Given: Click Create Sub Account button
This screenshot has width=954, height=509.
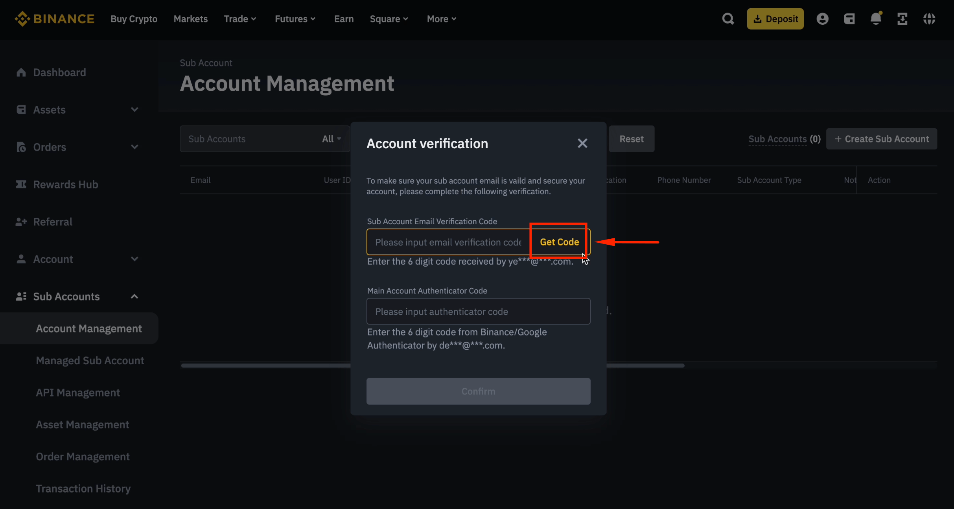Looking at the screenshot, I should pyautogui.click(x=881, y=139).
